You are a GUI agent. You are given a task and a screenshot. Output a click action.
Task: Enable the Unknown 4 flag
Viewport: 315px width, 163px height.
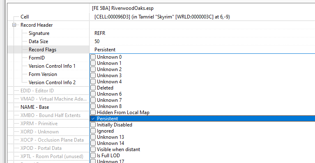(x=93, y=82)
